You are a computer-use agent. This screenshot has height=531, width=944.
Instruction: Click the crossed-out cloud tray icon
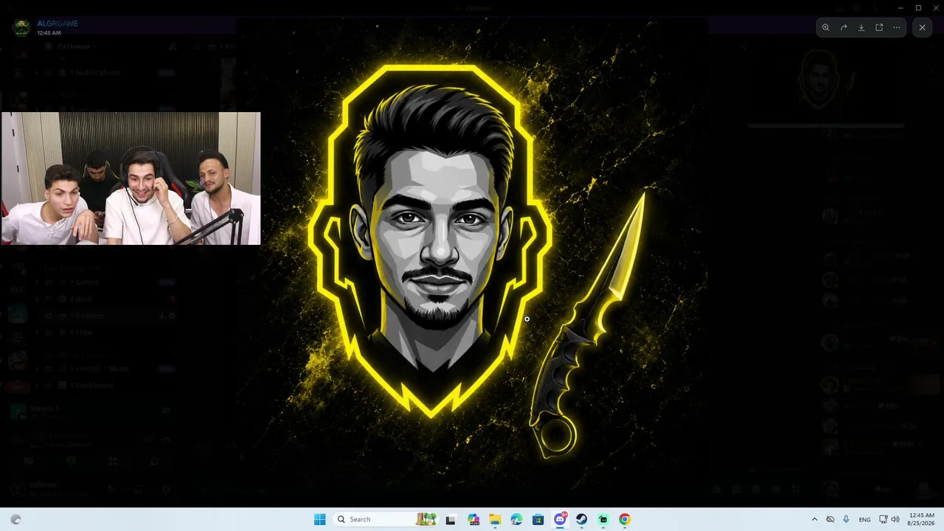point(830,519)
